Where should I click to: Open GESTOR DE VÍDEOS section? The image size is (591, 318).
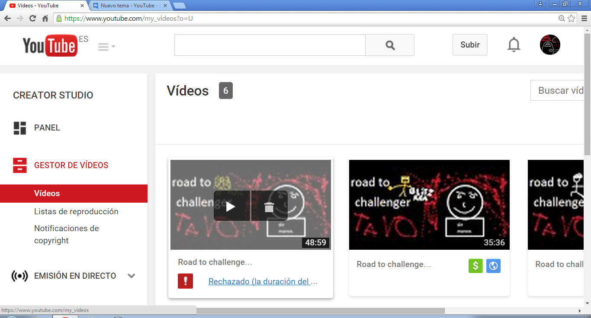pyautogui.click(x=71, y=165)
